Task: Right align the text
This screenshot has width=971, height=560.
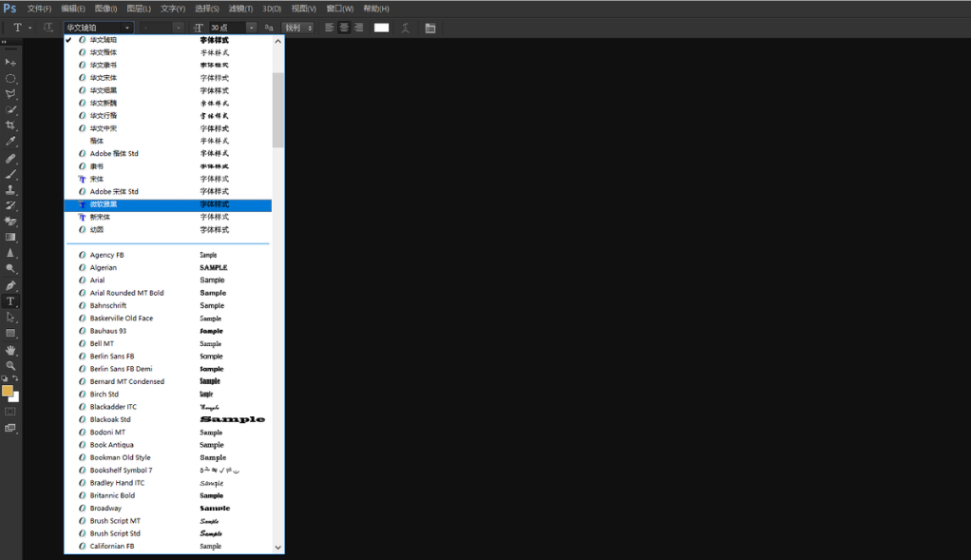Action: tap(358, 28)
